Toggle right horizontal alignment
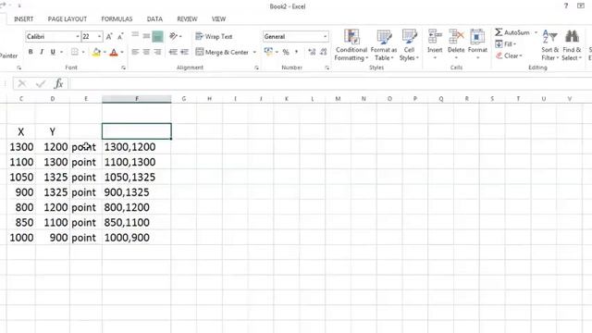592x333 pixels. coord(158,52)
